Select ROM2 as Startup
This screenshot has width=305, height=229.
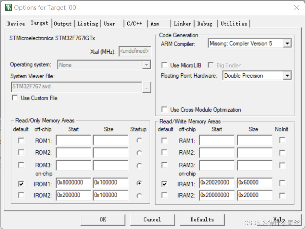point(139,153)
